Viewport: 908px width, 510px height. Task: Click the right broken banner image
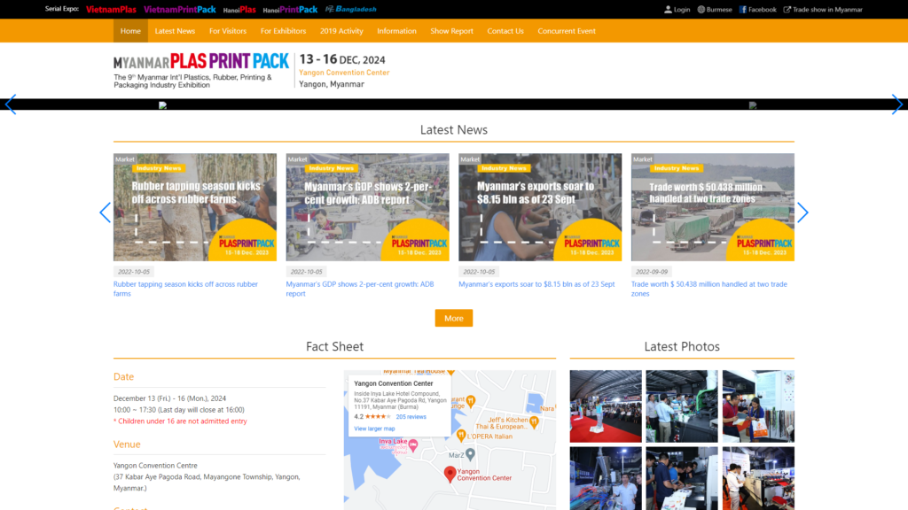(753, 105)
